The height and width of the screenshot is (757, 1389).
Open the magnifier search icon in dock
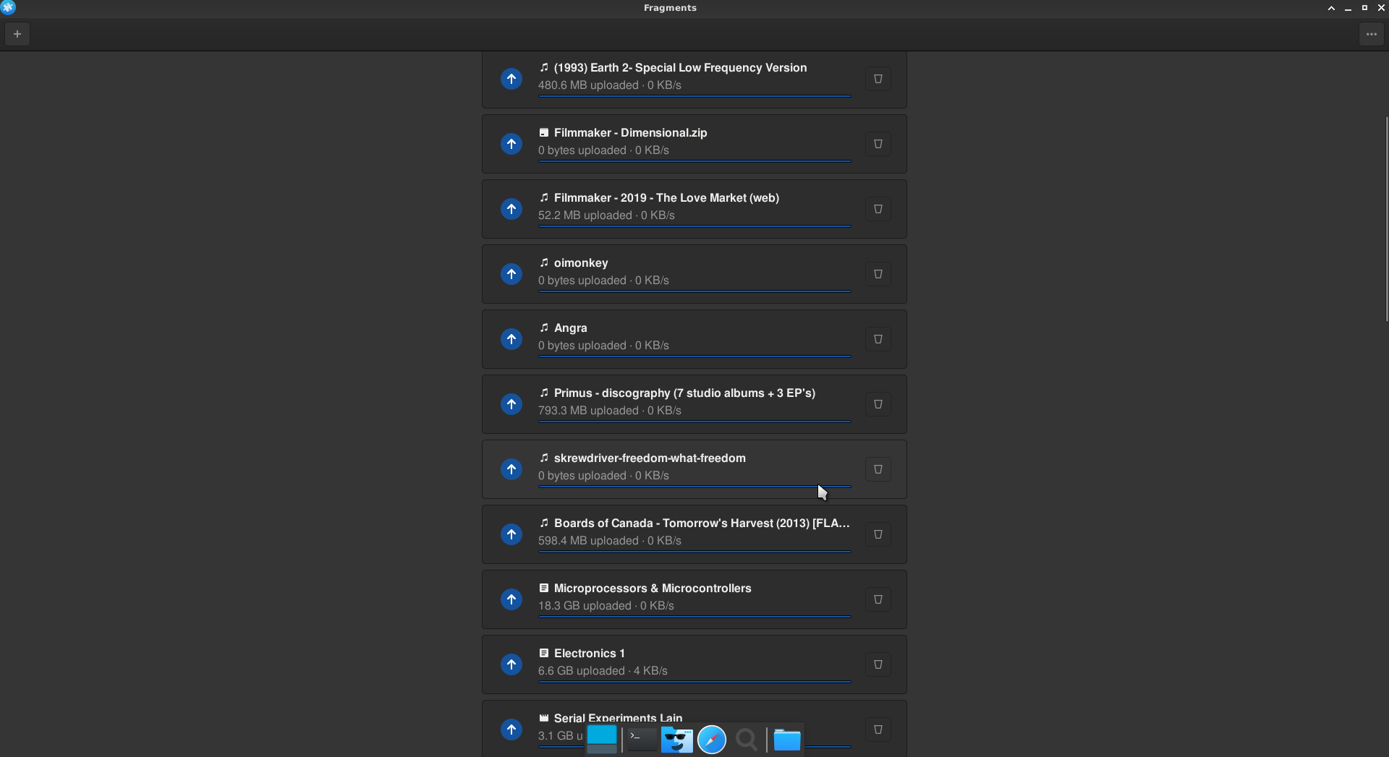click(x=747, y=740)
